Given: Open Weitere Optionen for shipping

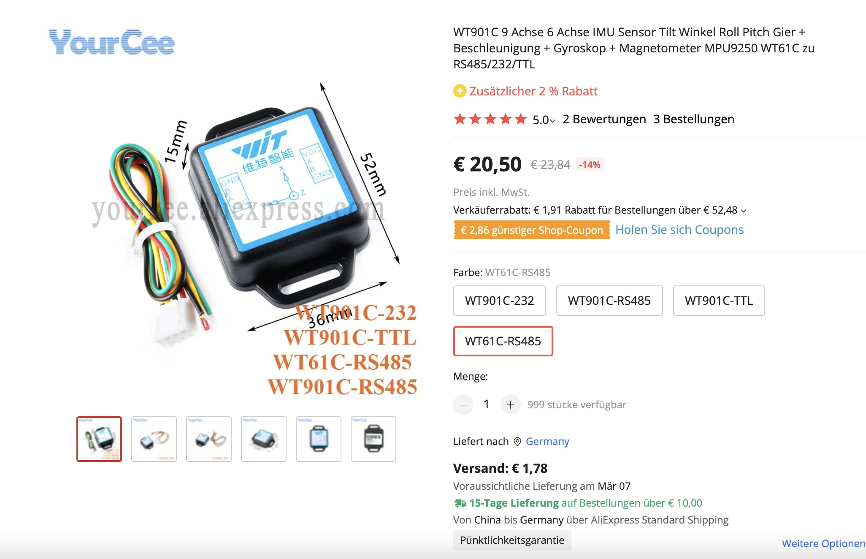Looking at the screenshot, I should [x=823, y=543].
